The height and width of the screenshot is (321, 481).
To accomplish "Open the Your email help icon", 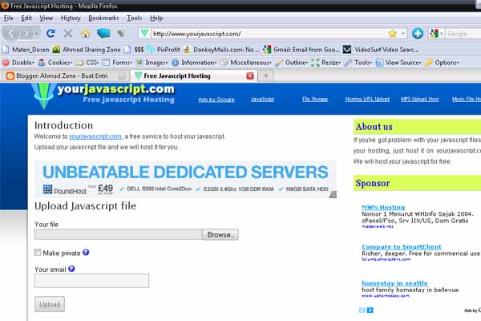I will coord(71,269).
